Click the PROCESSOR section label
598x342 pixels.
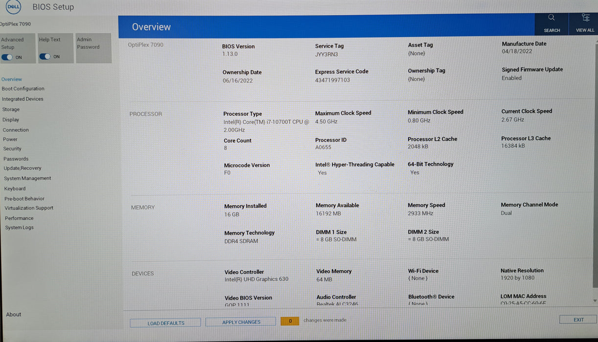tap(145, 114)
